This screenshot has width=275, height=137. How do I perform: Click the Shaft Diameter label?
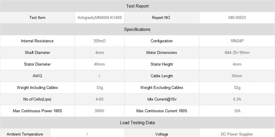pos(37,53)
